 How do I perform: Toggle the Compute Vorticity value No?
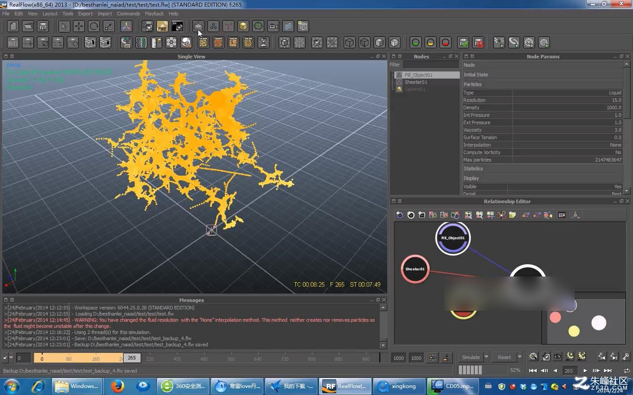pos(567,152)
